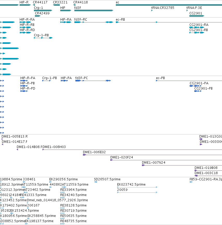The image size is (222, 225).
Task: Click the CG2901-RB transcript label
Action: (199, 30)
